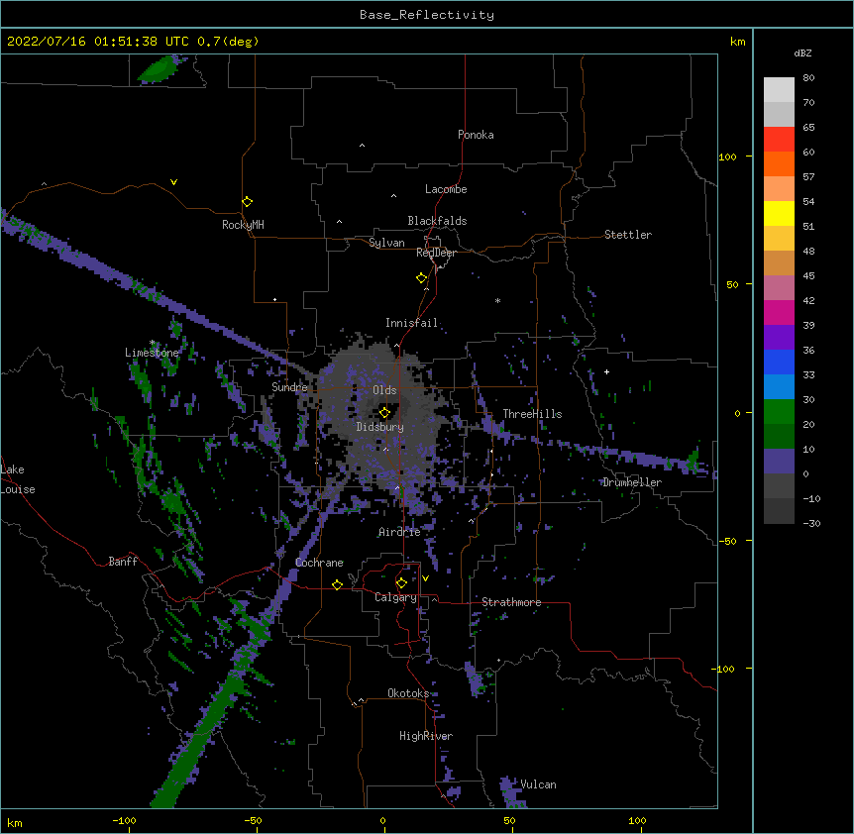Click the Stettler city label
Screen dimensions: 854x834
point(628,235)
